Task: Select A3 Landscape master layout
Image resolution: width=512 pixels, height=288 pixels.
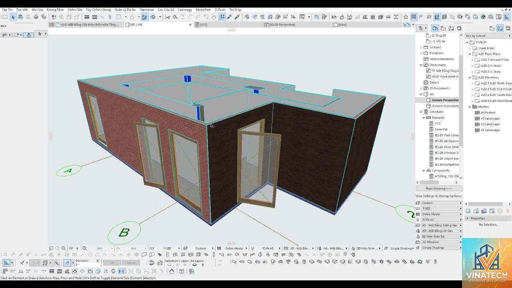Action: tap(490, 118)
